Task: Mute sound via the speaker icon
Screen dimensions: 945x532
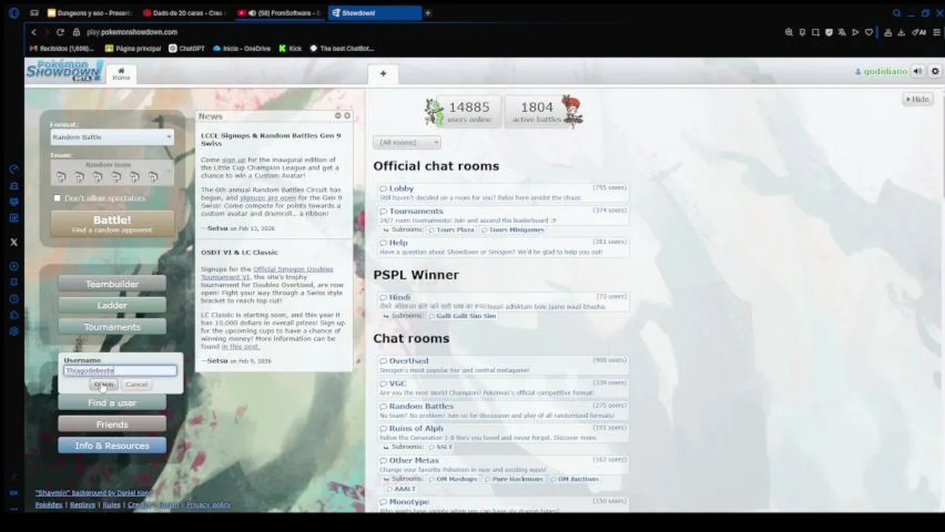Action: [918, 71]
